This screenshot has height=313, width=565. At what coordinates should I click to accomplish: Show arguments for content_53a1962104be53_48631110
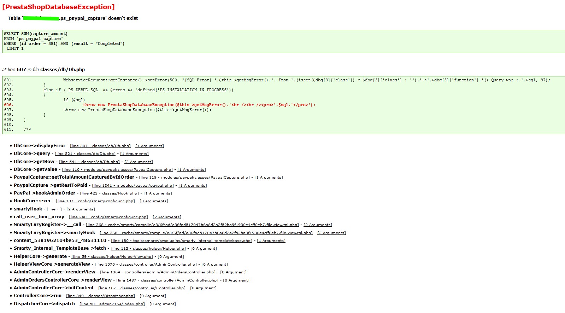click(271, 241)
